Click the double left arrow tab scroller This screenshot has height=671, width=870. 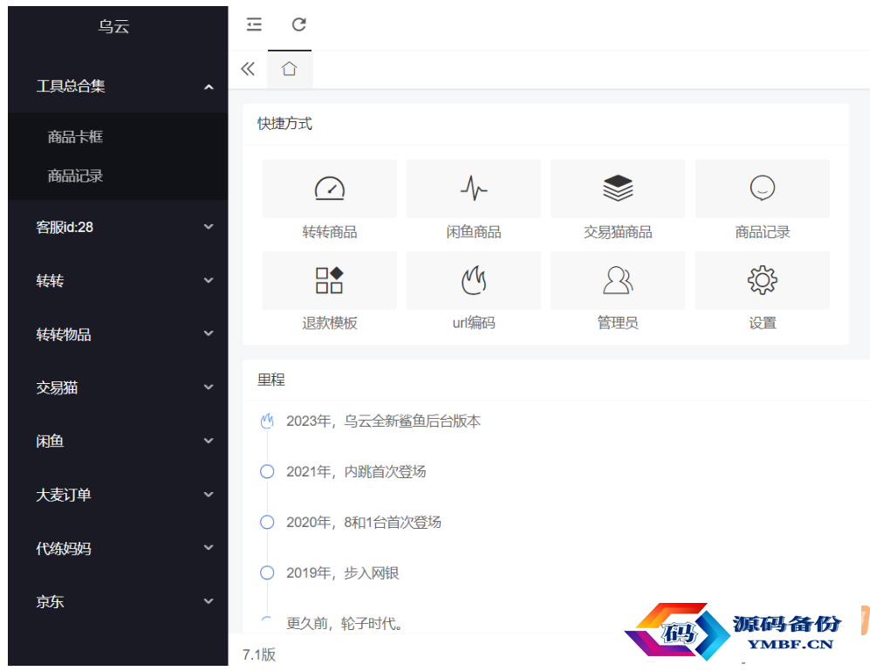pos(248,69)
